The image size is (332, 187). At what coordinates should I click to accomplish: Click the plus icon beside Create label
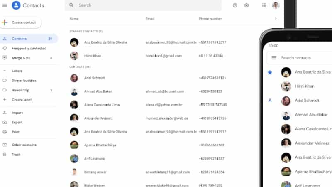tap(5, 99)
